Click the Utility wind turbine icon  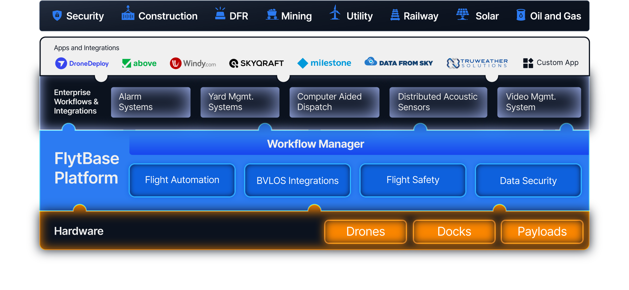coord(335,12)
